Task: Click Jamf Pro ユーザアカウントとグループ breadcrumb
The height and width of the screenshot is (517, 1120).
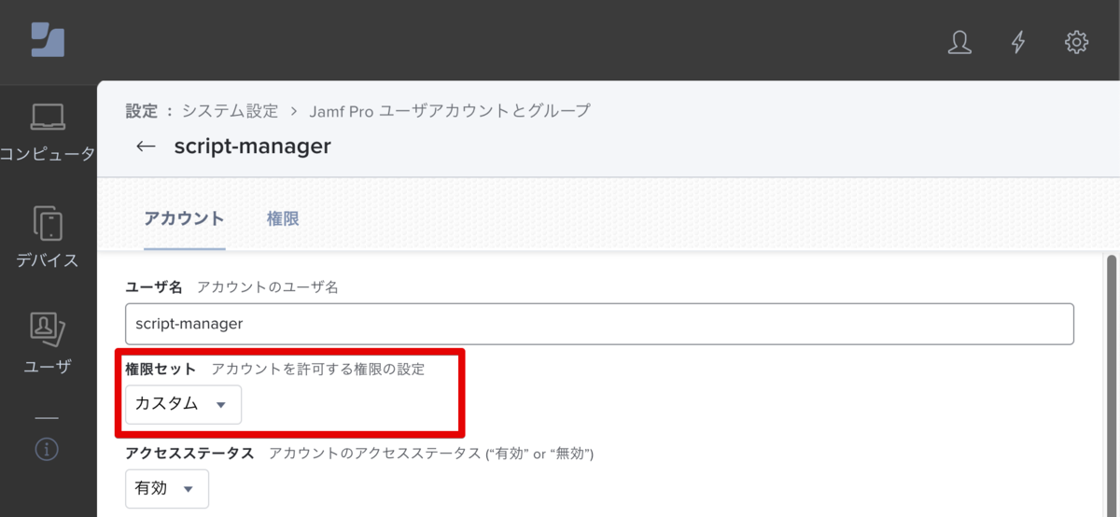Action: pos(452,111)
